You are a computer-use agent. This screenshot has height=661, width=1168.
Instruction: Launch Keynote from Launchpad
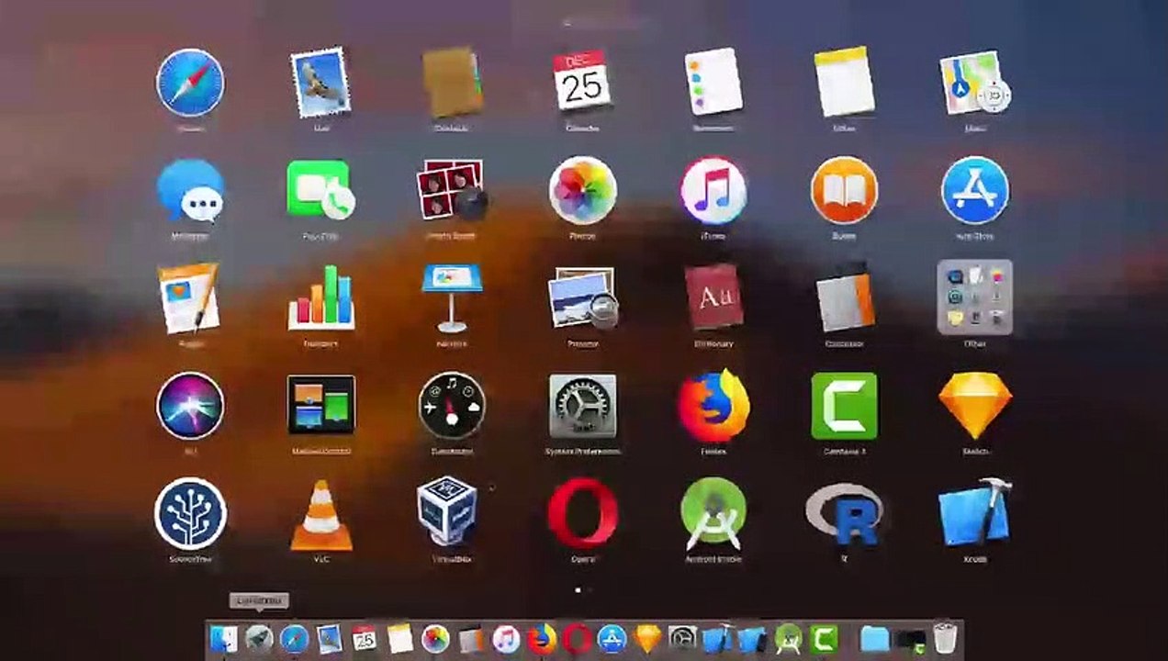[452, 297]
